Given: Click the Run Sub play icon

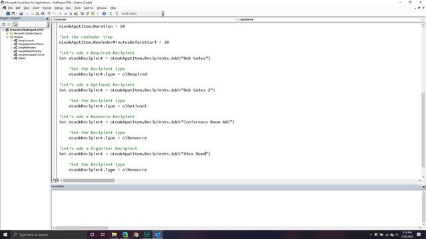Looking at the screenshot, I should point(60,13).
